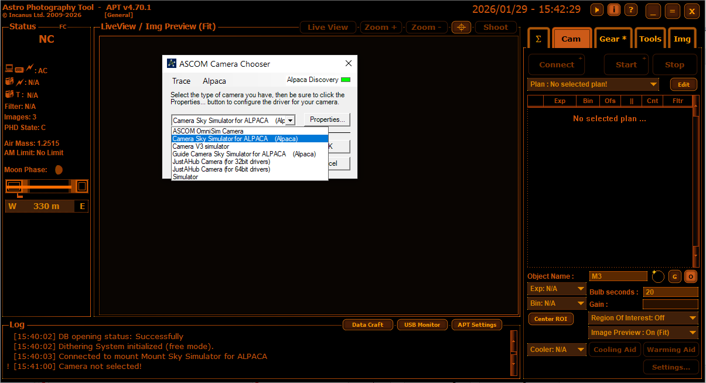Switch to the Gear tab
Screen dimensions: 706x383
click(613, 39)
